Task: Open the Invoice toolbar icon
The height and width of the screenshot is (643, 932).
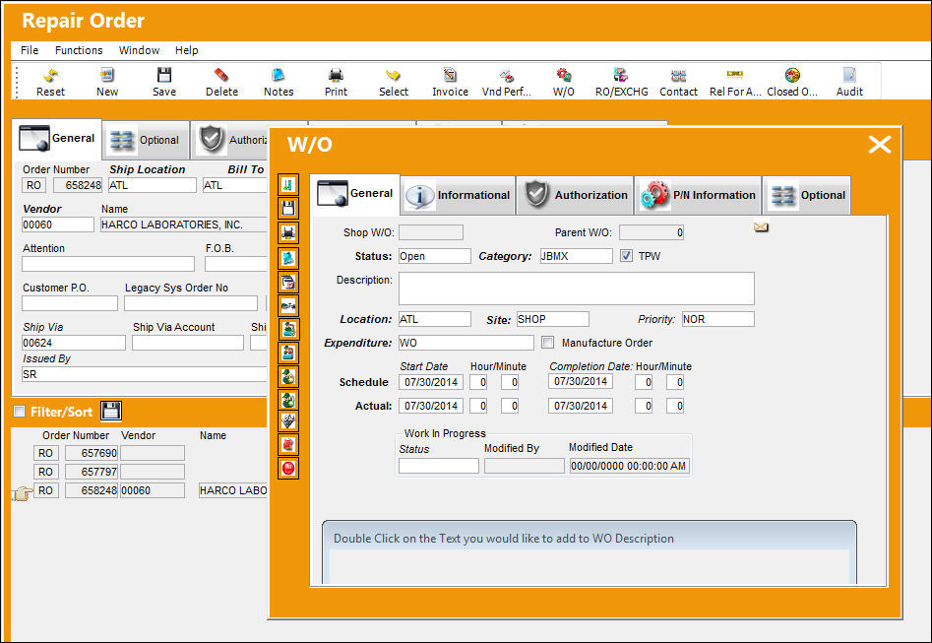Action: [450, 82]
